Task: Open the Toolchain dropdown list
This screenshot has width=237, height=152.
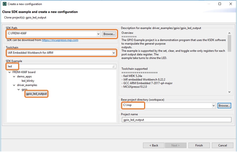Action: pyautogui.click(x=113, y=53)
